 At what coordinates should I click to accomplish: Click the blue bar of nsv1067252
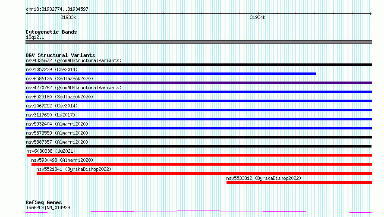coord(198,110)
